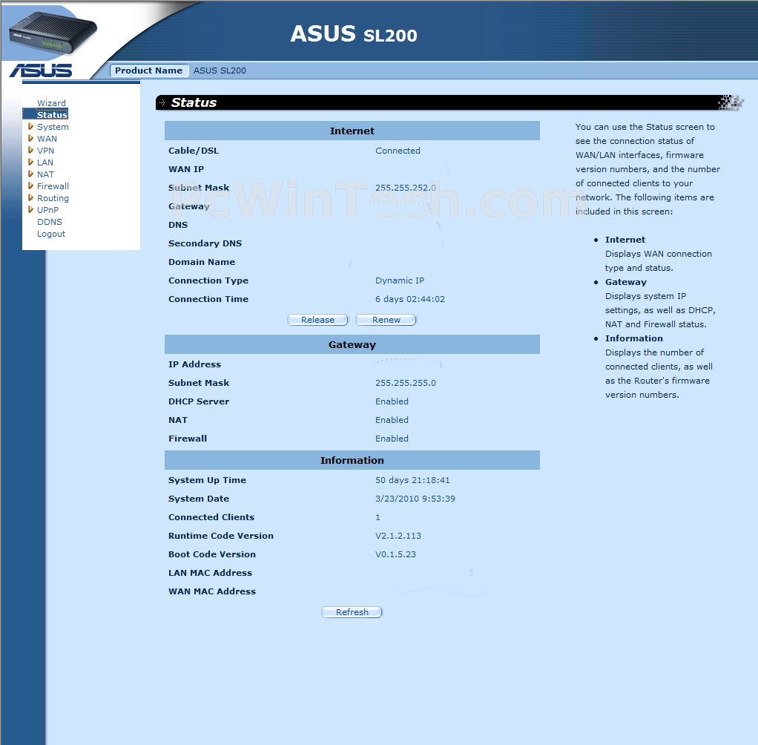Open the NAT settings link
758x745 pixels.
point(45,174)
